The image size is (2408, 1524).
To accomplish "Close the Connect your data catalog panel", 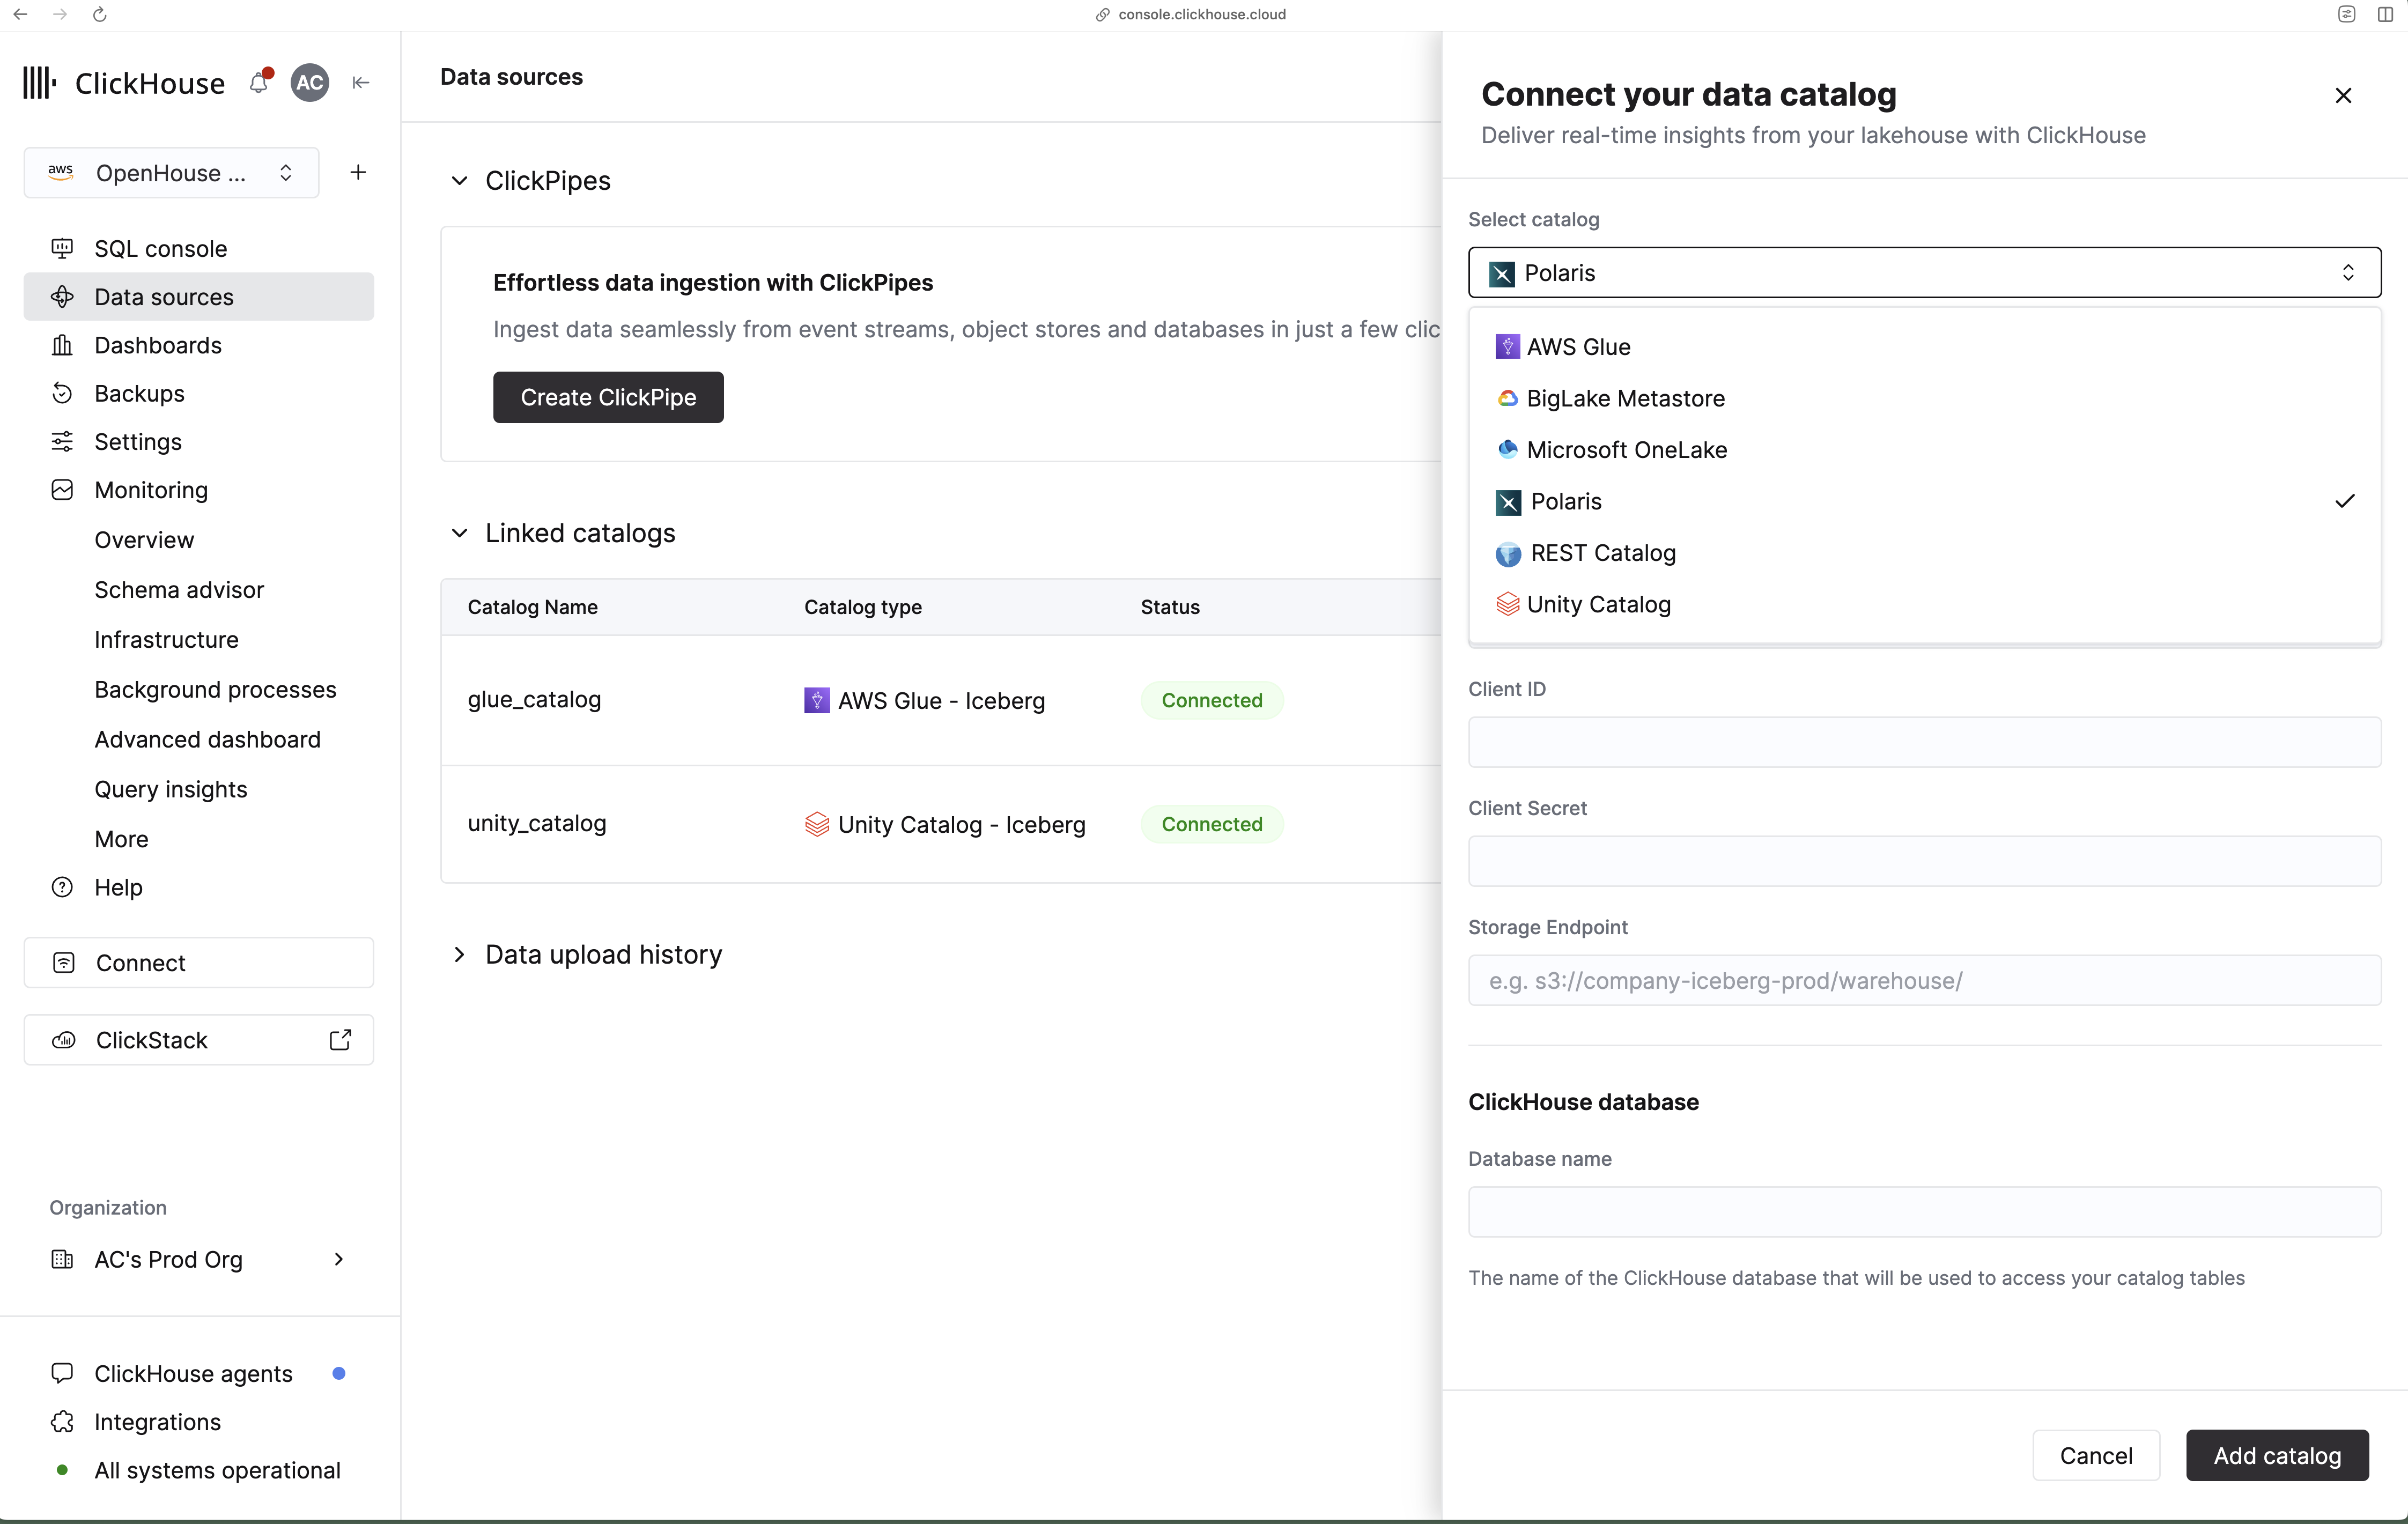I will click(2343, 96).
